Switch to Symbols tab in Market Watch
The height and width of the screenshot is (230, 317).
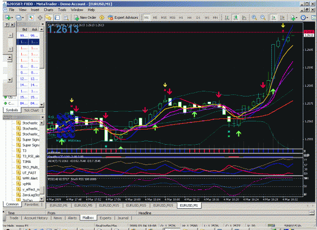(x=12, y=110)
